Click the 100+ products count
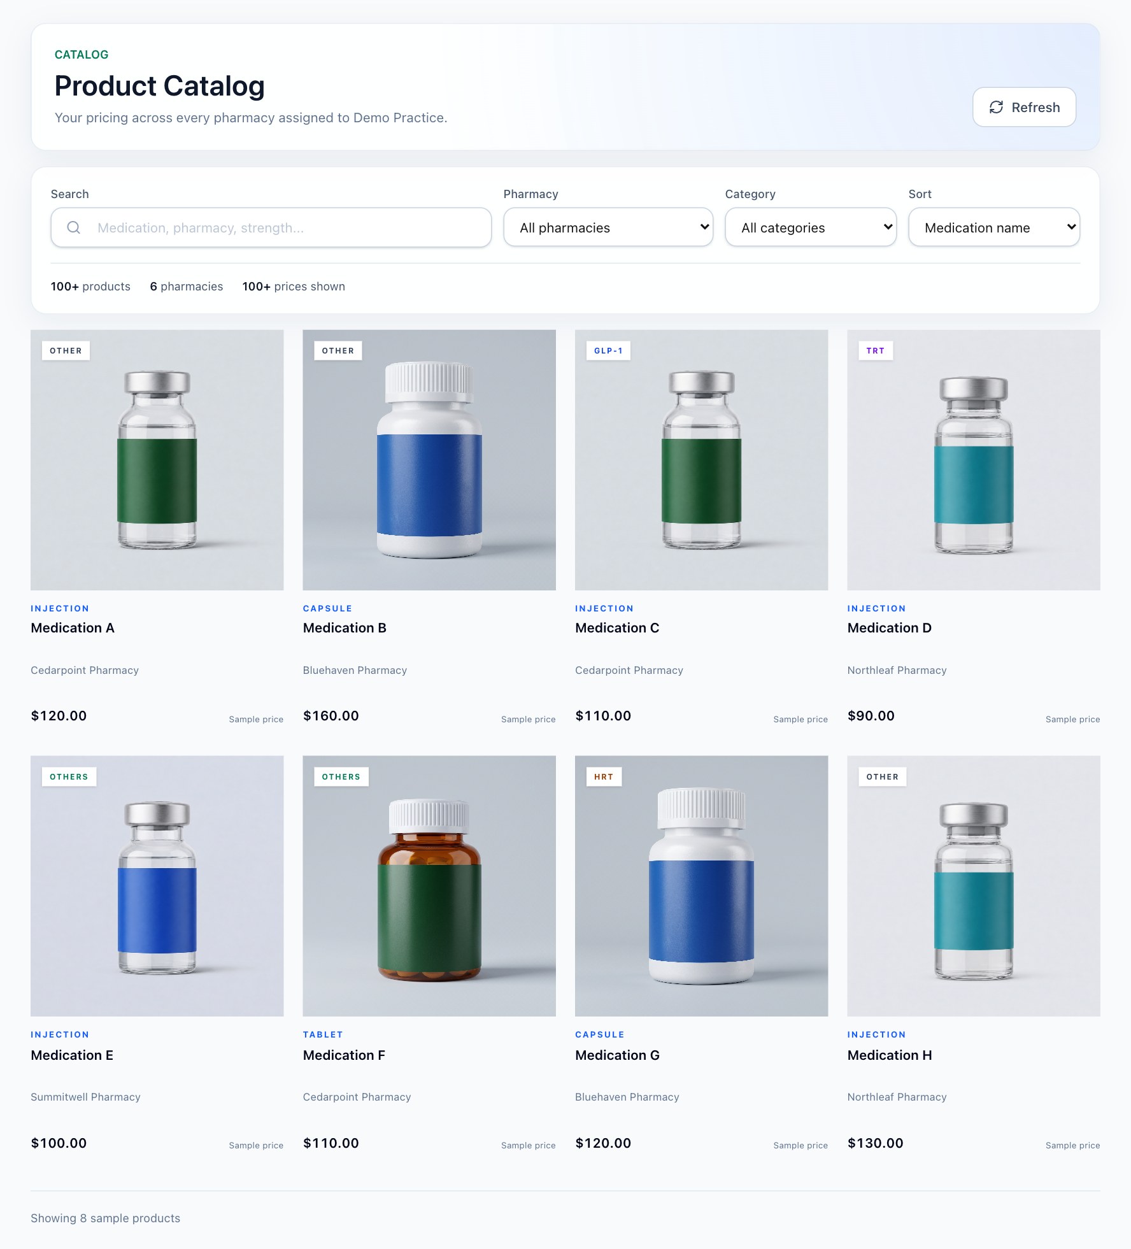Screen dimensions: 1131x1249 (90, 287)
